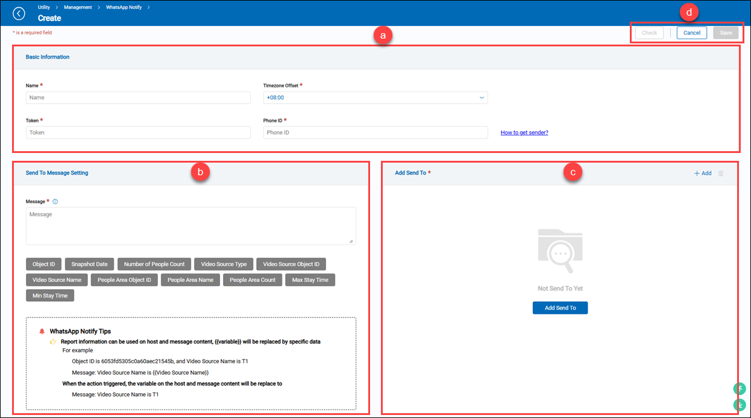Click the scroll to bottom green icon
Viewport: 751px width, 418px height.
pos(739,405)
